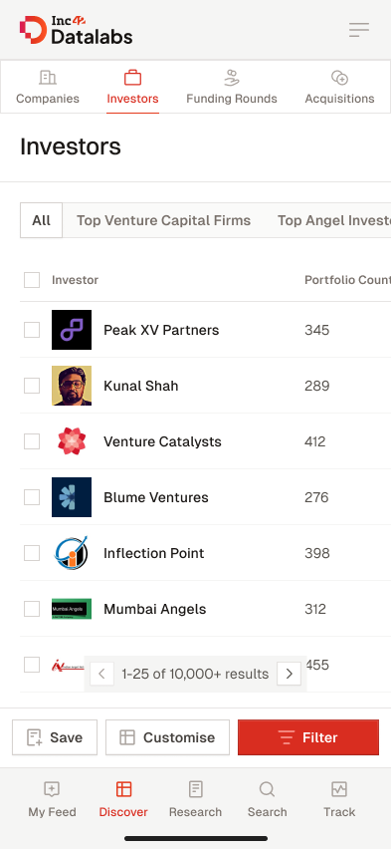Check the Venture Catalysts row checkbox
This screenshot has width=391, height=849.
32,441
